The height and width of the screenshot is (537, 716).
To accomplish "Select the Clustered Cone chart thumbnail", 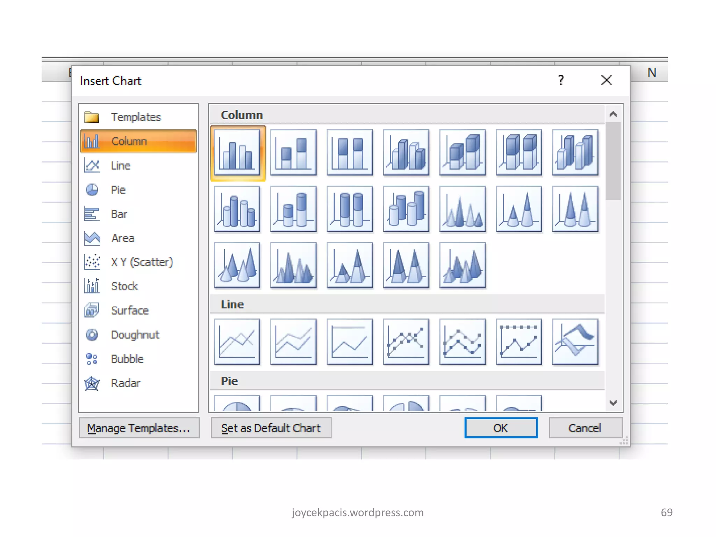I will (462, 209).
